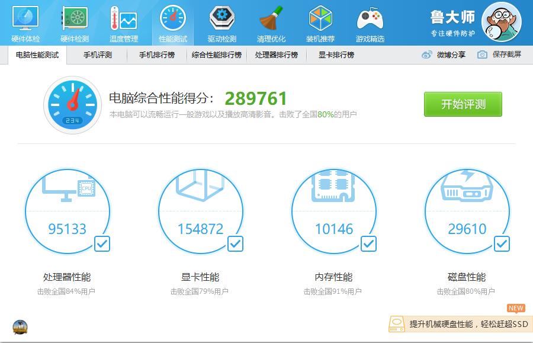Click the 专注硬件防护 slogan

click(x=453, y=33)
